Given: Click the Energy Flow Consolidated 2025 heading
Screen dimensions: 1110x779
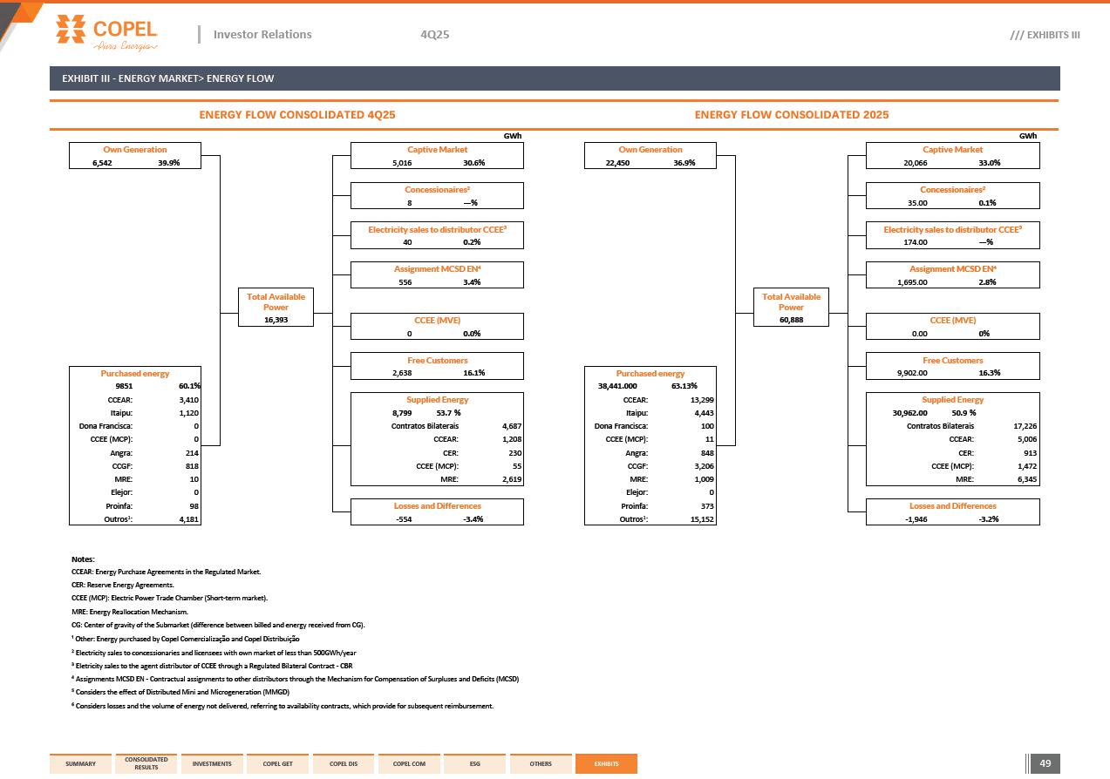Looking at the screenshot, I should click(792, 115).
